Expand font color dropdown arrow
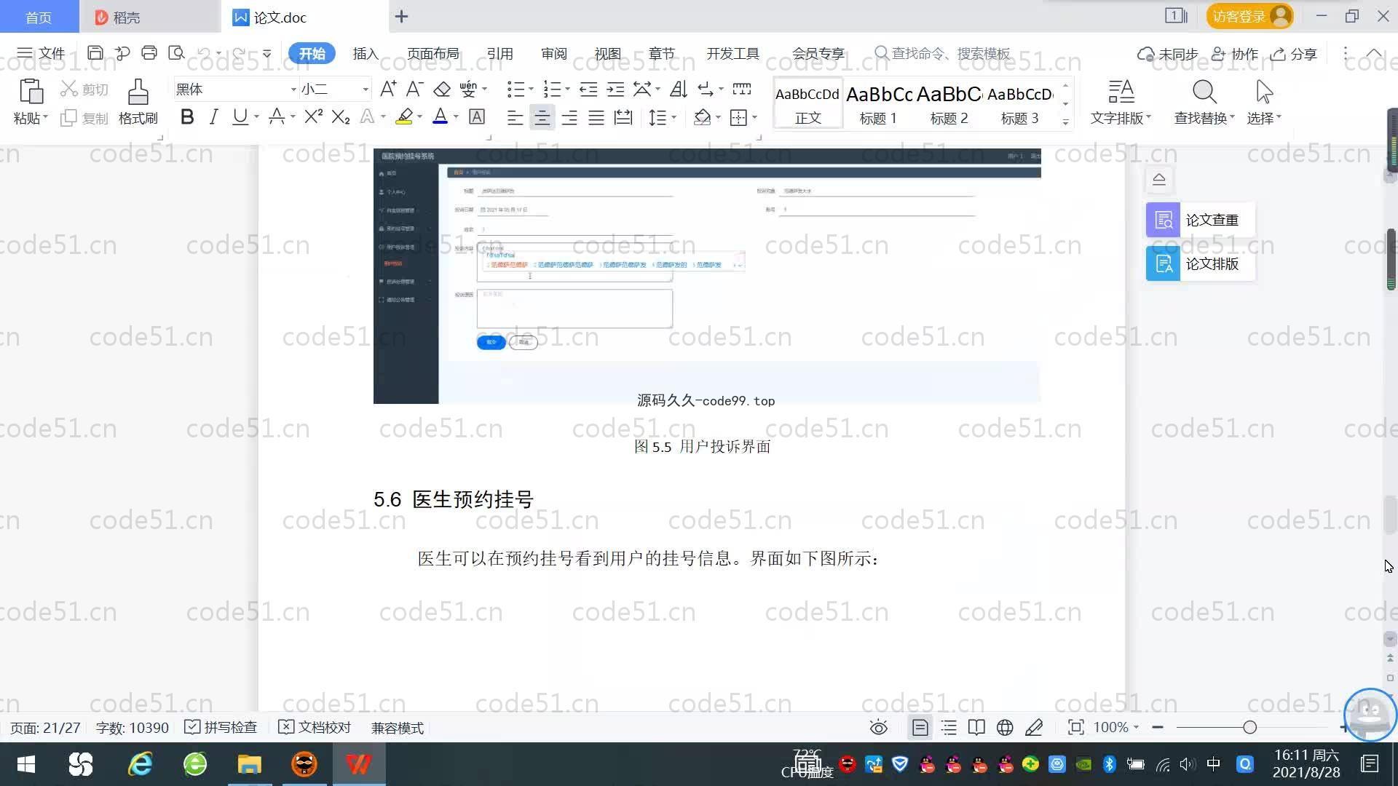1398x786 pixels. 456,117
